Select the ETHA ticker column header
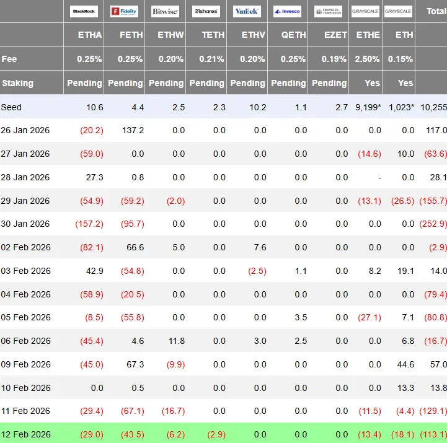Screen dimensions: 447x443 pyautogui.click(x=91, y=35)
